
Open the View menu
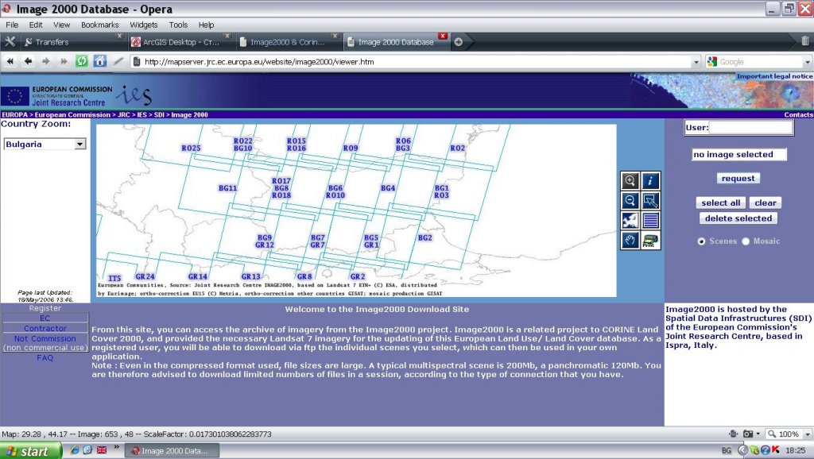(x=61, y=25)
